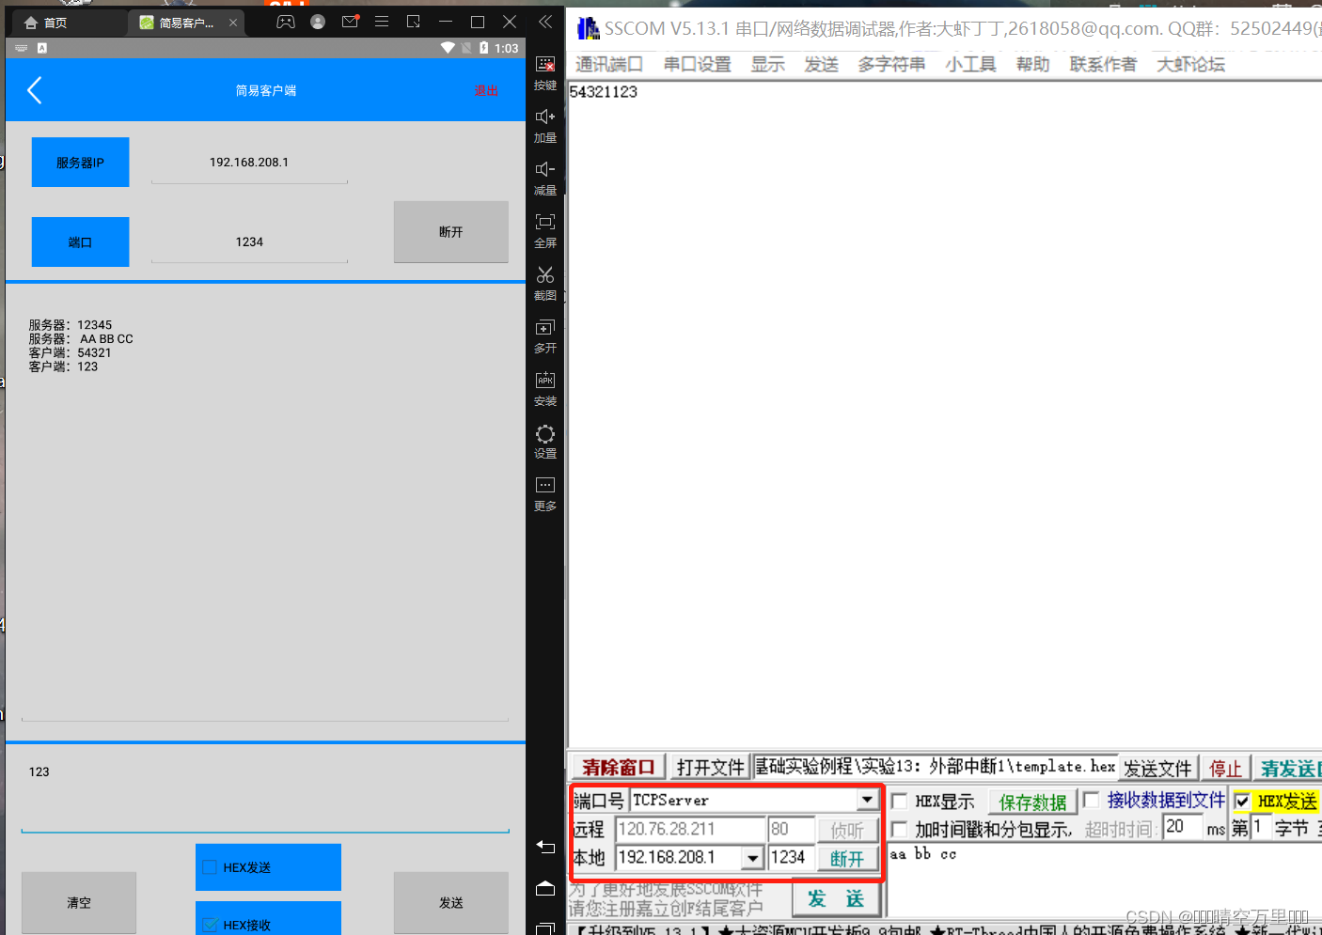Click the resize window icon in emulator title bar

click(414, 22)
